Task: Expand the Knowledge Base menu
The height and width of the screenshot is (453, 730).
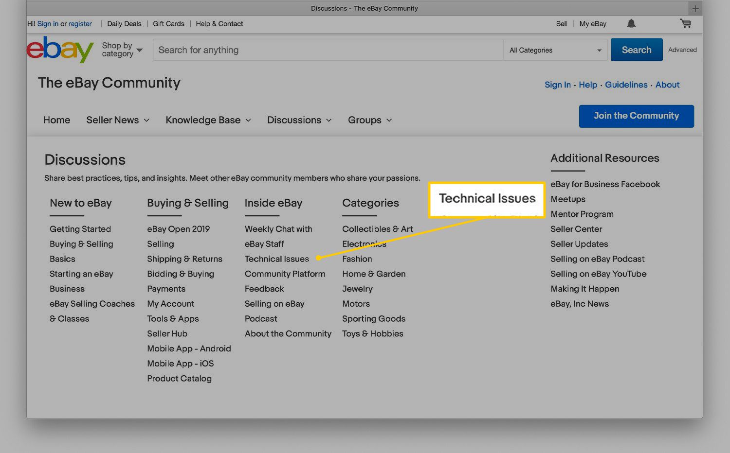Action: point(208,120)
